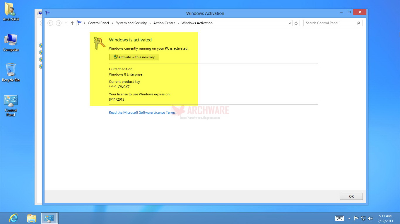The width and height of the screenshot is (400, 224).
Task: Click the Windows Activation title bar text
Action: [205, 13]
